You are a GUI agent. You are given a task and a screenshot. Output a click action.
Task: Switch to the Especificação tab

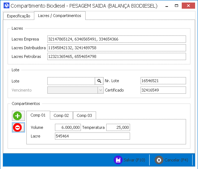[x=18, y=16]
